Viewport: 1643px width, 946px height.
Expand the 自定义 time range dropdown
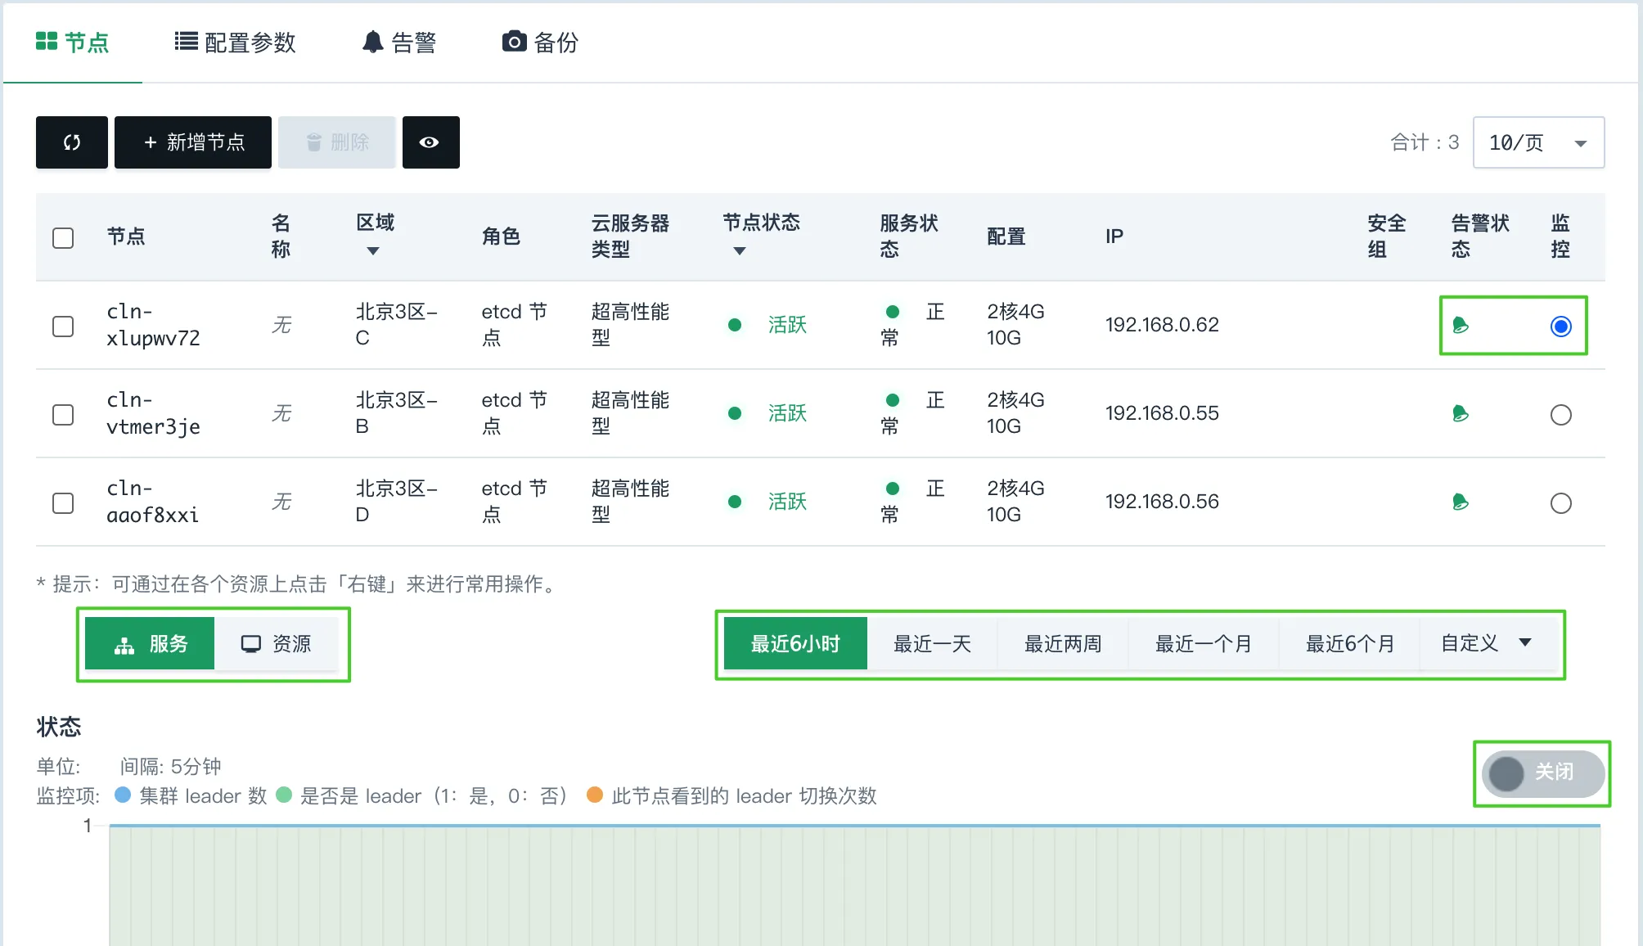pos(1487,644)
